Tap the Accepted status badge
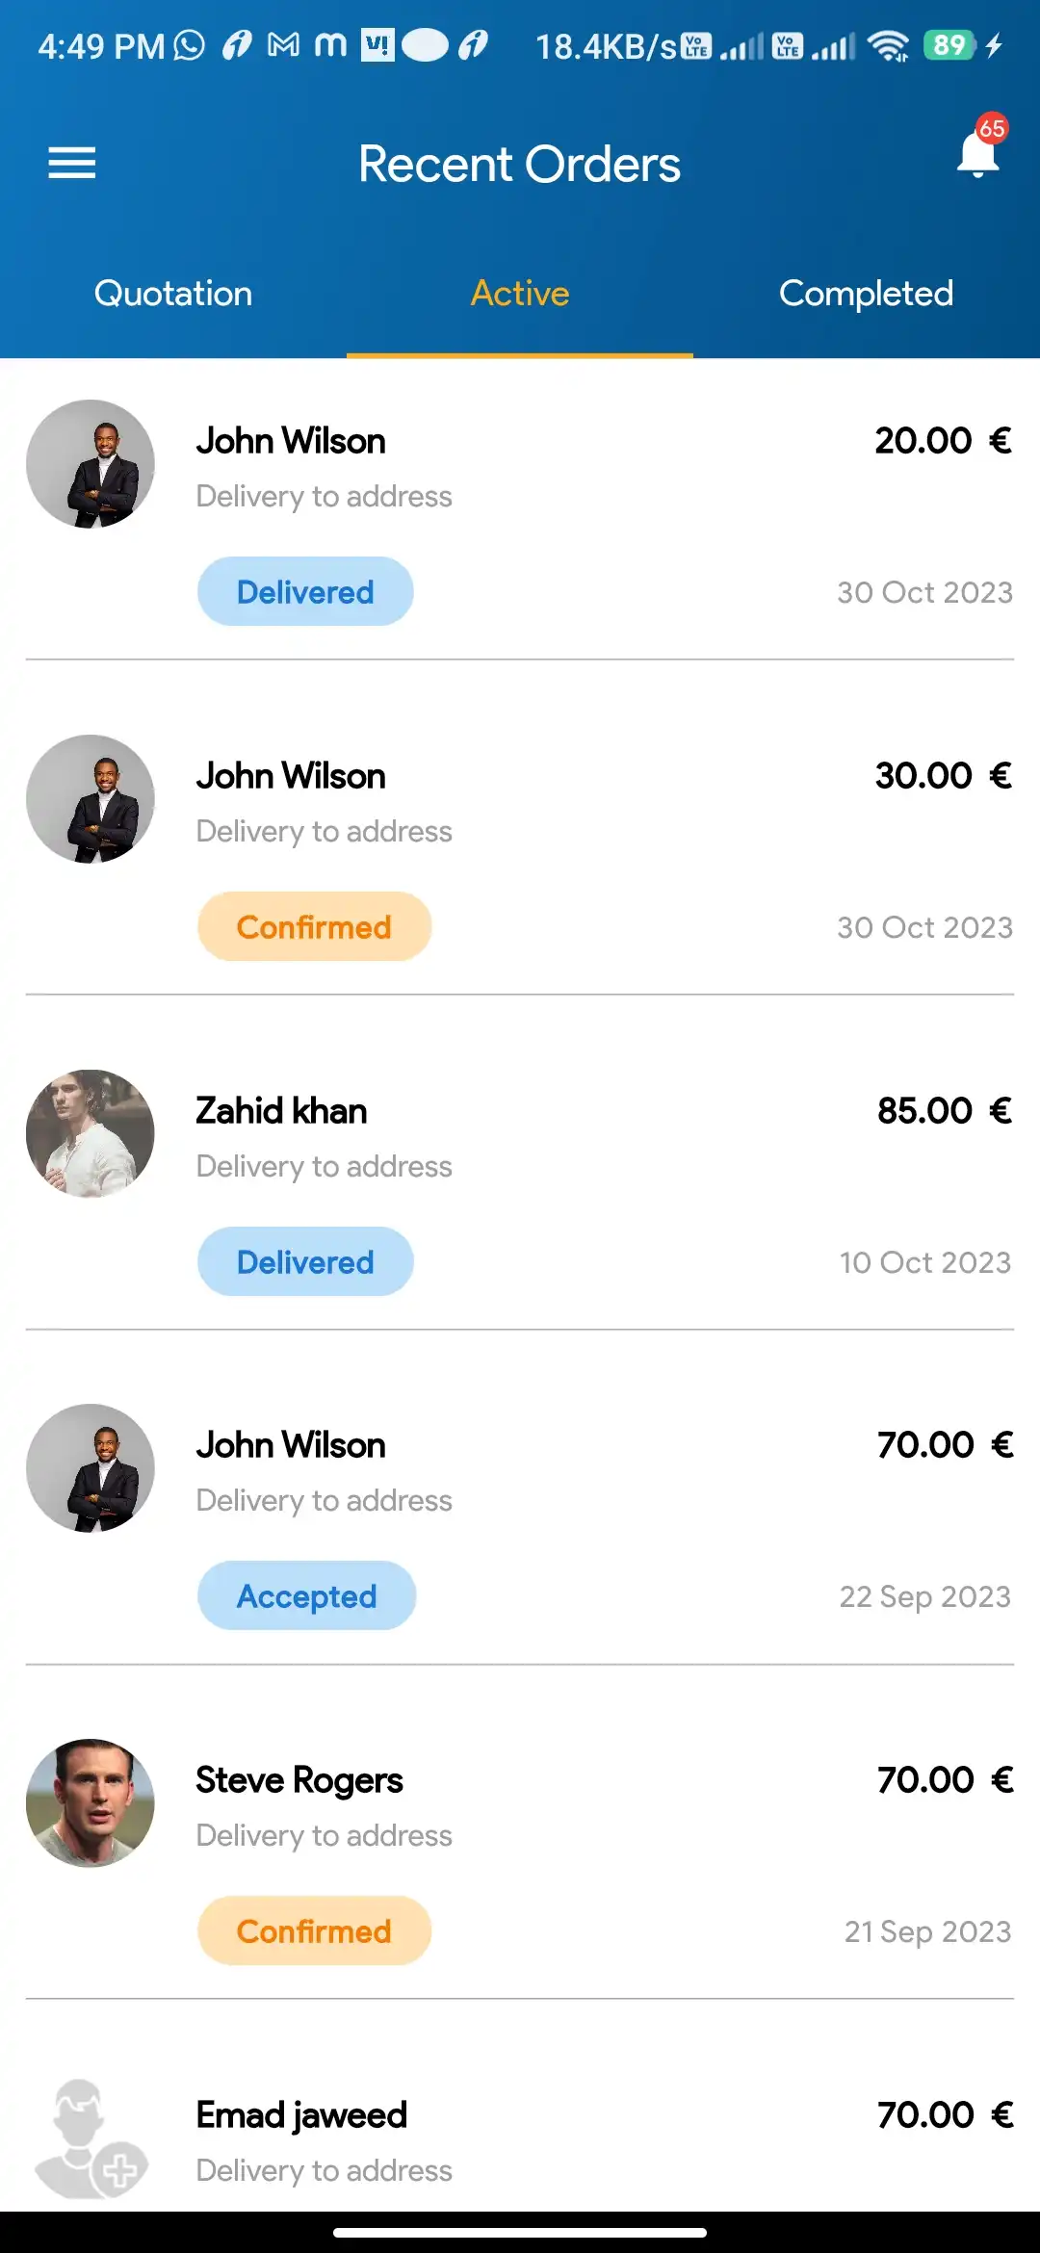The width and height of the screenshot is (1040, 2253). pyautogui.click(x=306, y=1596)
